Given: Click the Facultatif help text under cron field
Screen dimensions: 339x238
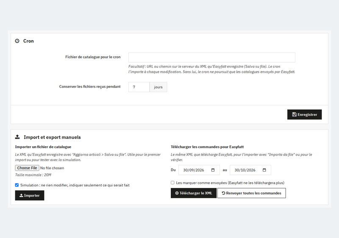Looking at the screenshot, I should pyautogui.click(x=211, y=69).
